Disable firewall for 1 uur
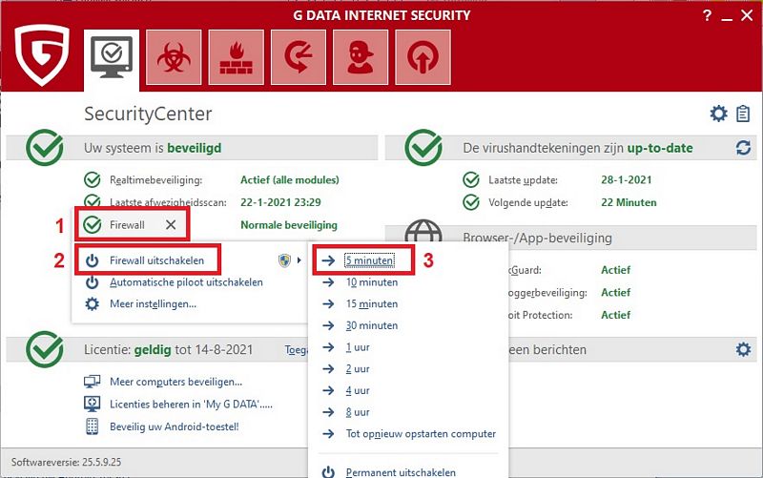Image resolution: width=763 pixels, height=478 pixels. coord(358,347)
